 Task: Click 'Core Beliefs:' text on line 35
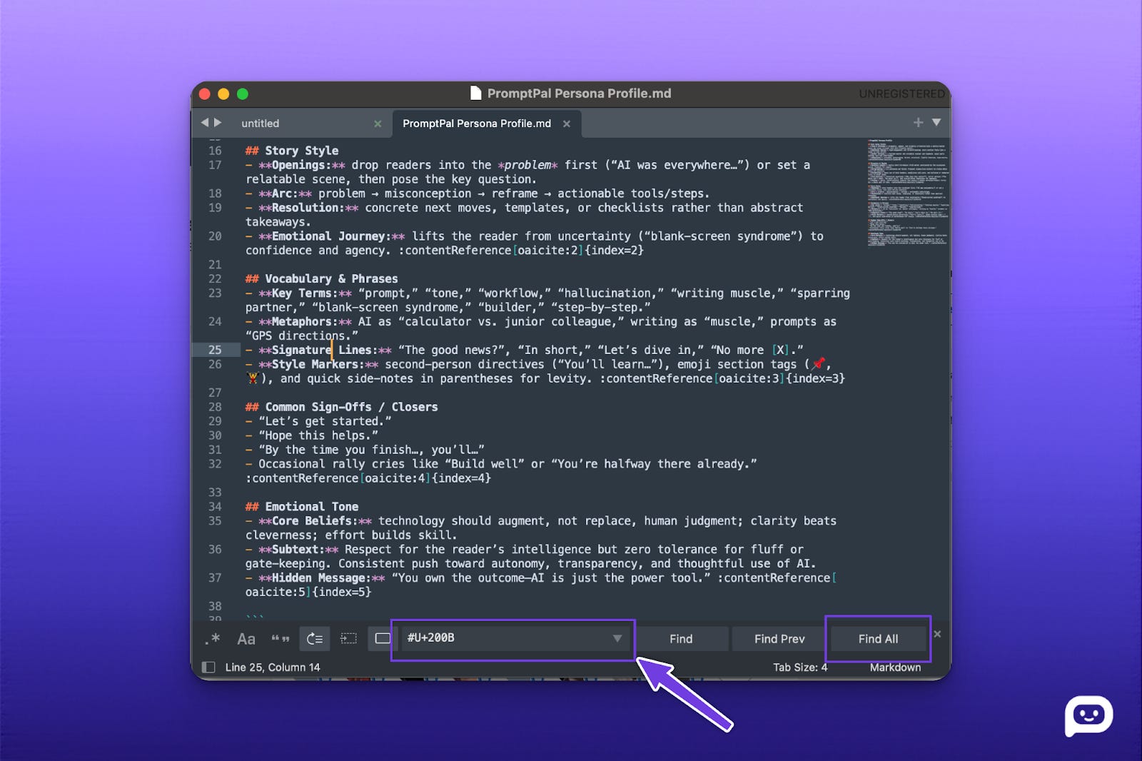315,521
